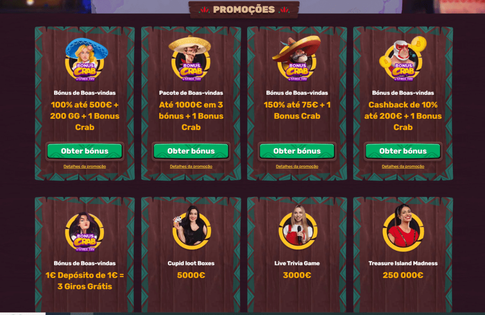View Detalhes da promoção for 1000€ package
The image size is (485, 315).
[x=191, y=166]
